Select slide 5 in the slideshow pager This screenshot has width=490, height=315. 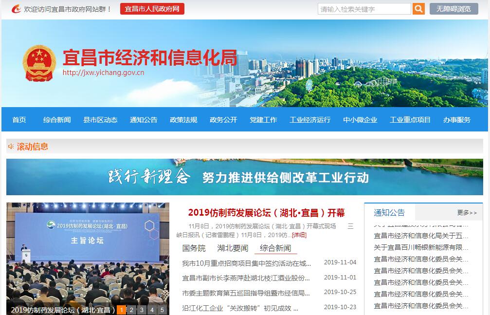pyautogui.click(x=162, y=310)
